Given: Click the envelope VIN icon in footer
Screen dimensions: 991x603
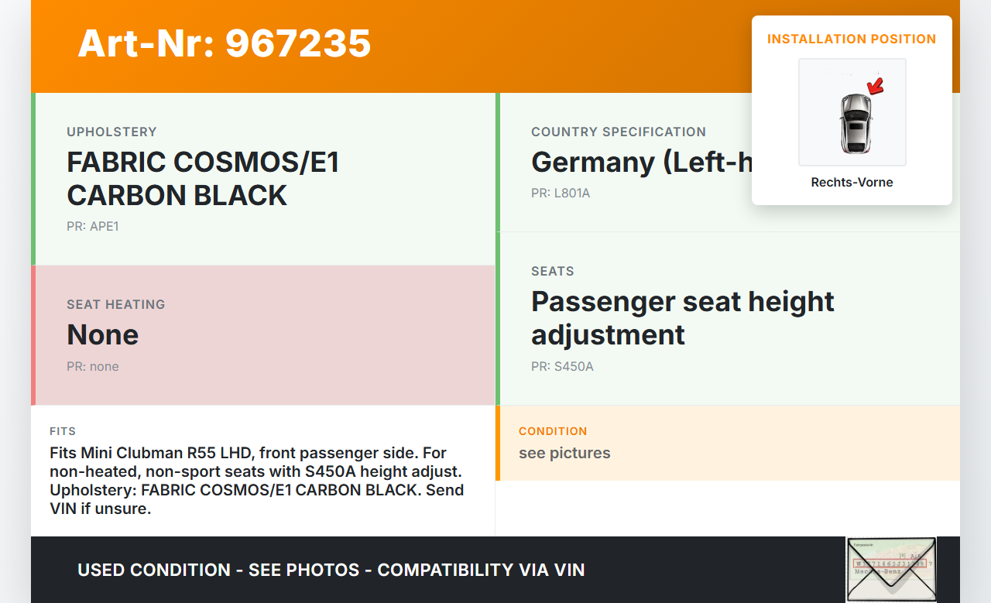Looking at the screenshot, I should tap(890, 570).
